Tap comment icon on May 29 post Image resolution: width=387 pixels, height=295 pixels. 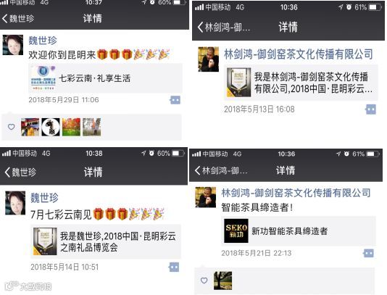click(x=175, y=100)
